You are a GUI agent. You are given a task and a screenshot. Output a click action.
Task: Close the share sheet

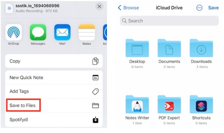pos(99,7)
